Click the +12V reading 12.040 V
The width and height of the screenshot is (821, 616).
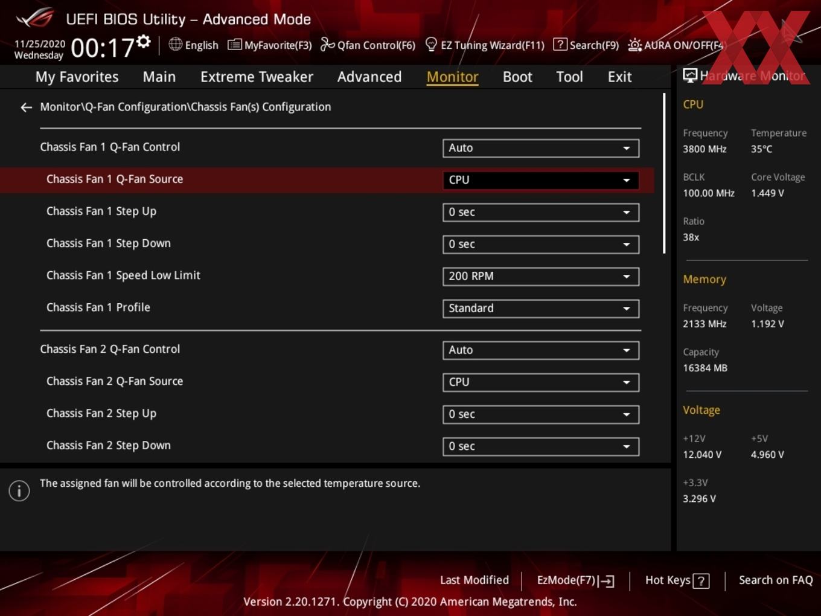[x=702, y=454]
